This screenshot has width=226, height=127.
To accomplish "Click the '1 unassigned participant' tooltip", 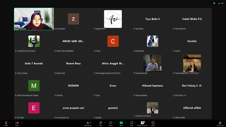I will (x=142, y=116).
